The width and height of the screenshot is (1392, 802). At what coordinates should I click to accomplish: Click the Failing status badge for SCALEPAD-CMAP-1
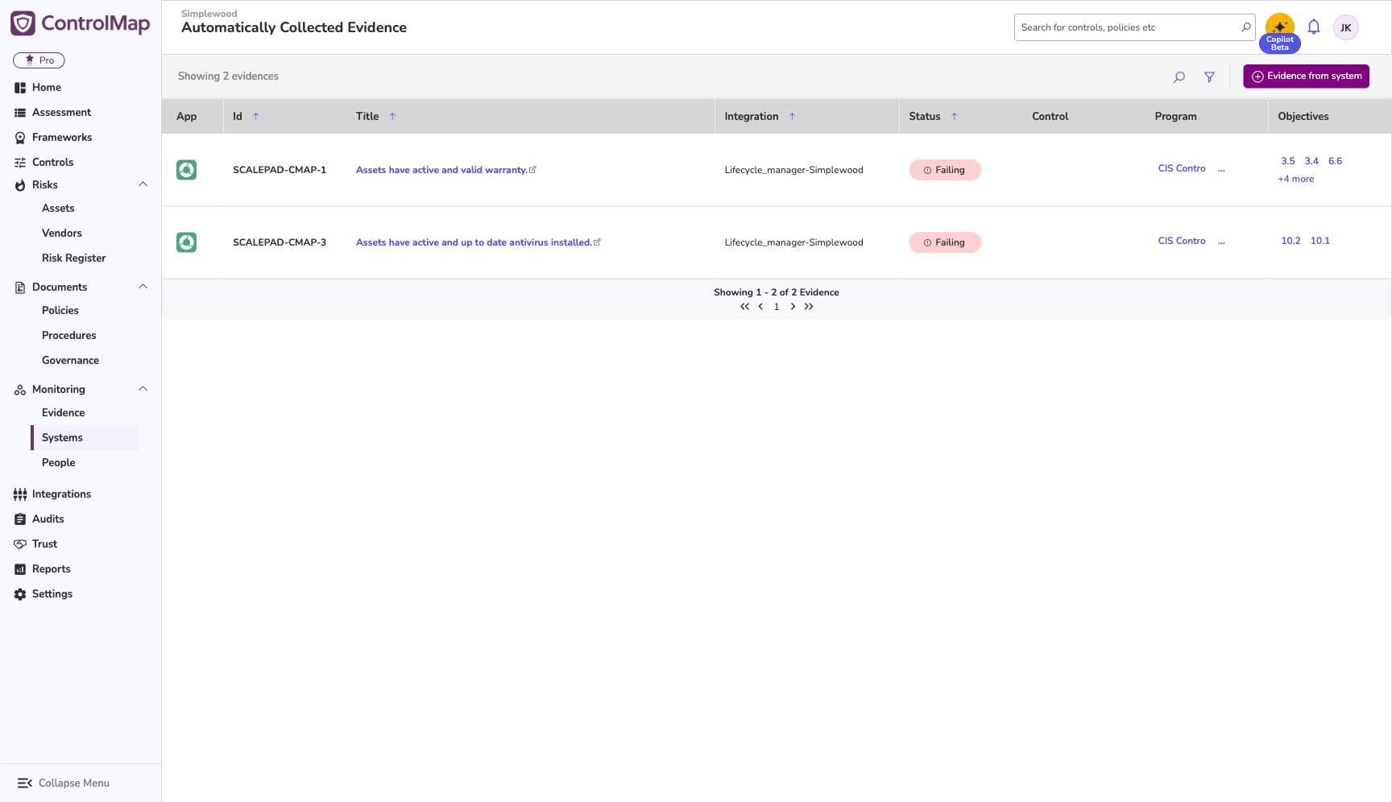945,170
